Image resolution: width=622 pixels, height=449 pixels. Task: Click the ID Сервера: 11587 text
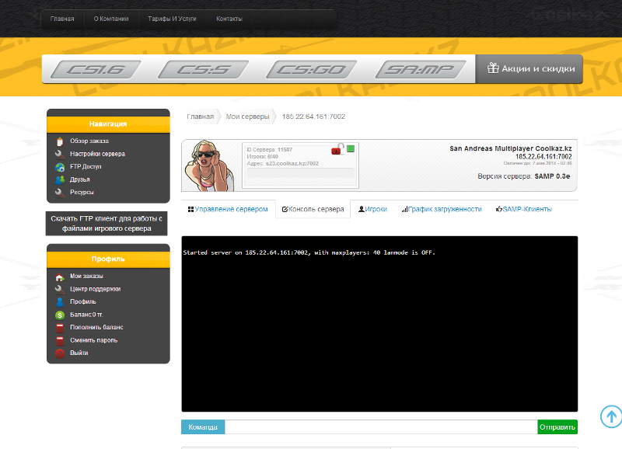(269, 150)
